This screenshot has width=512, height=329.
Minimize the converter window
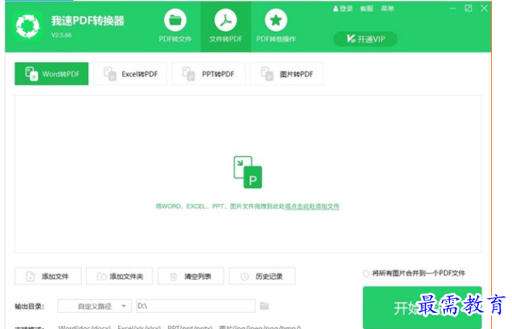point(452,8)
